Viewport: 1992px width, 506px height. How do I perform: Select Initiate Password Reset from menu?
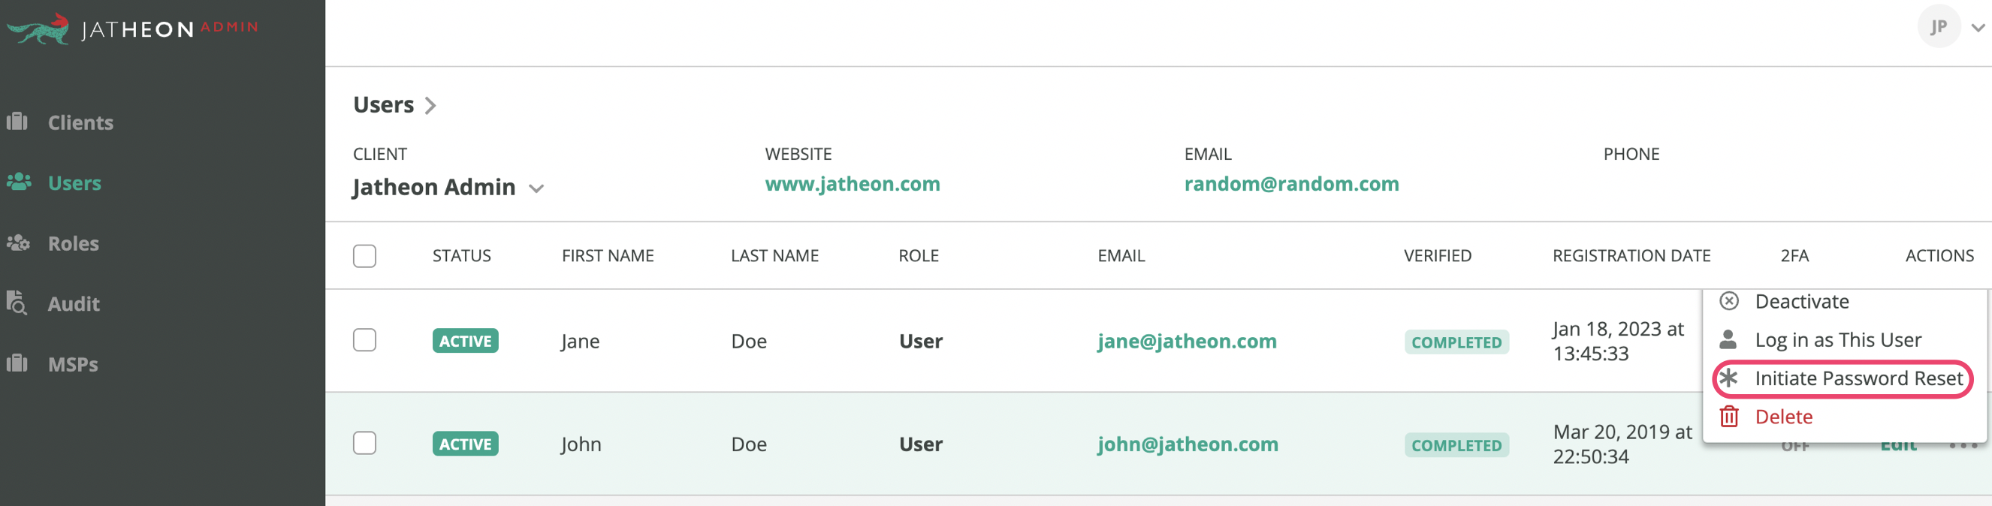click(1843, 378)
